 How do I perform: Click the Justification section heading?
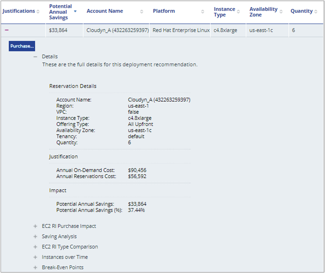[63, 157]
